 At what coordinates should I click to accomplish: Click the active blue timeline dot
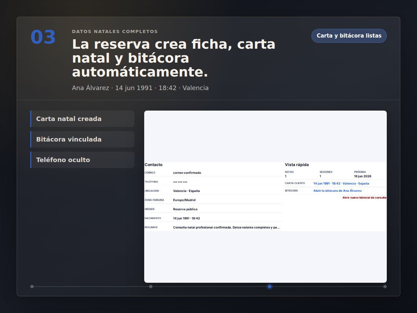click(x=270, y=287)
